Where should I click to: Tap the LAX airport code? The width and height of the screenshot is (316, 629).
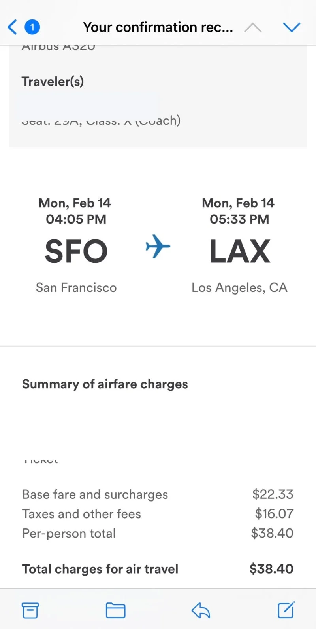pyautogui.click(x=240, y=251)
